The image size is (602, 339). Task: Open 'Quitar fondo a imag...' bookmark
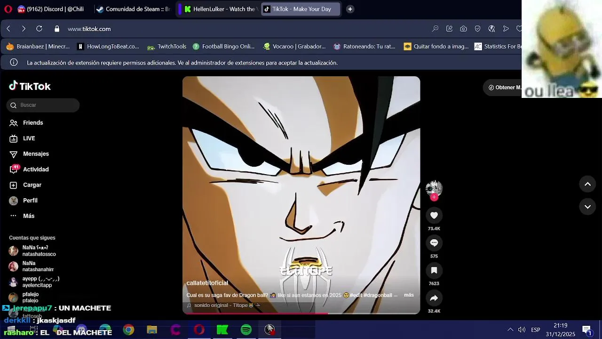coord(436,46)
